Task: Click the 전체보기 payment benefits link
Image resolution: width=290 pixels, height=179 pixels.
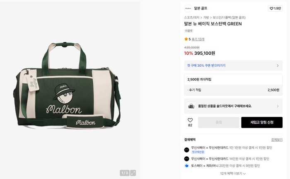Action: point(277,140)
